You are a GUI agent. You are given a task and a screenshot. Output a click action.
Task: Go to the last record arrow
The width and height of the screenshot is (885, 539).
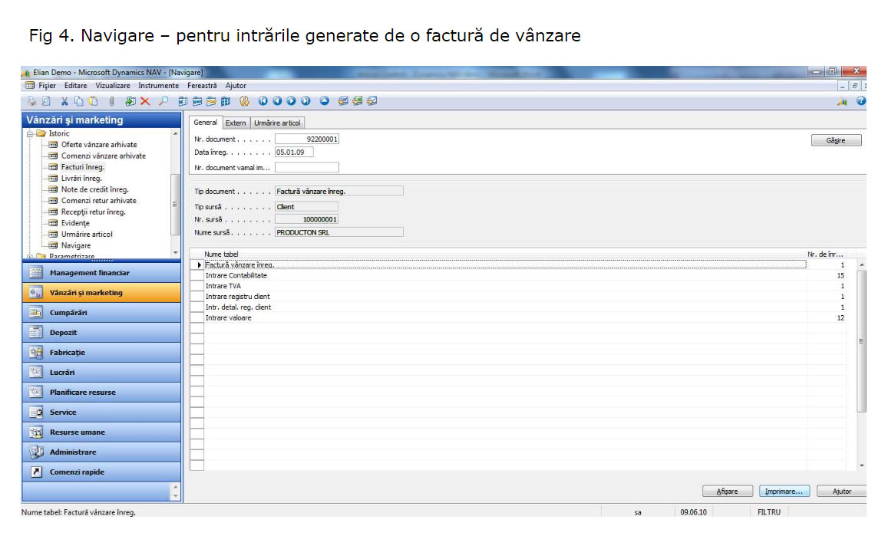click(305, 101)
